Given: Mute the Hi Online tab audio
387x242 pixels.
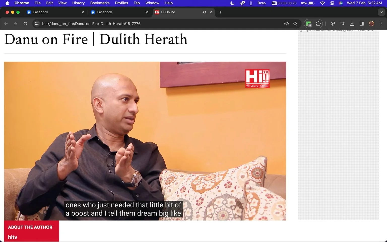Looking at the screenshot, I should coord(204,12).
